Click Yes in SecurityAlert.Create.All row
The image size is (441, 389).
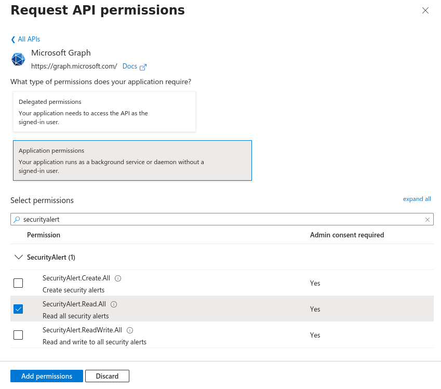[x=315, y=283]
